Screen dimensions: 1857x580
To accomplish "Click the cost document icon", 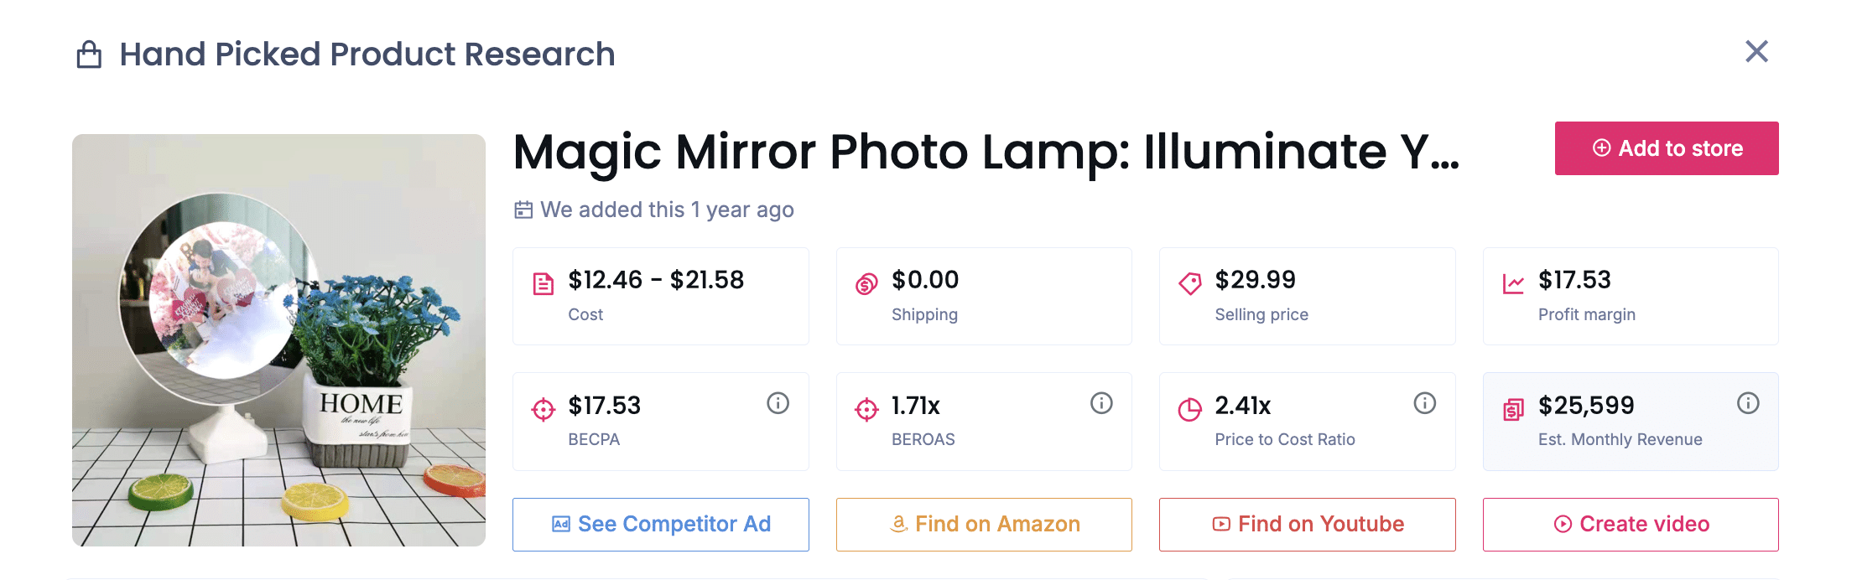I will tap(544, 282).
